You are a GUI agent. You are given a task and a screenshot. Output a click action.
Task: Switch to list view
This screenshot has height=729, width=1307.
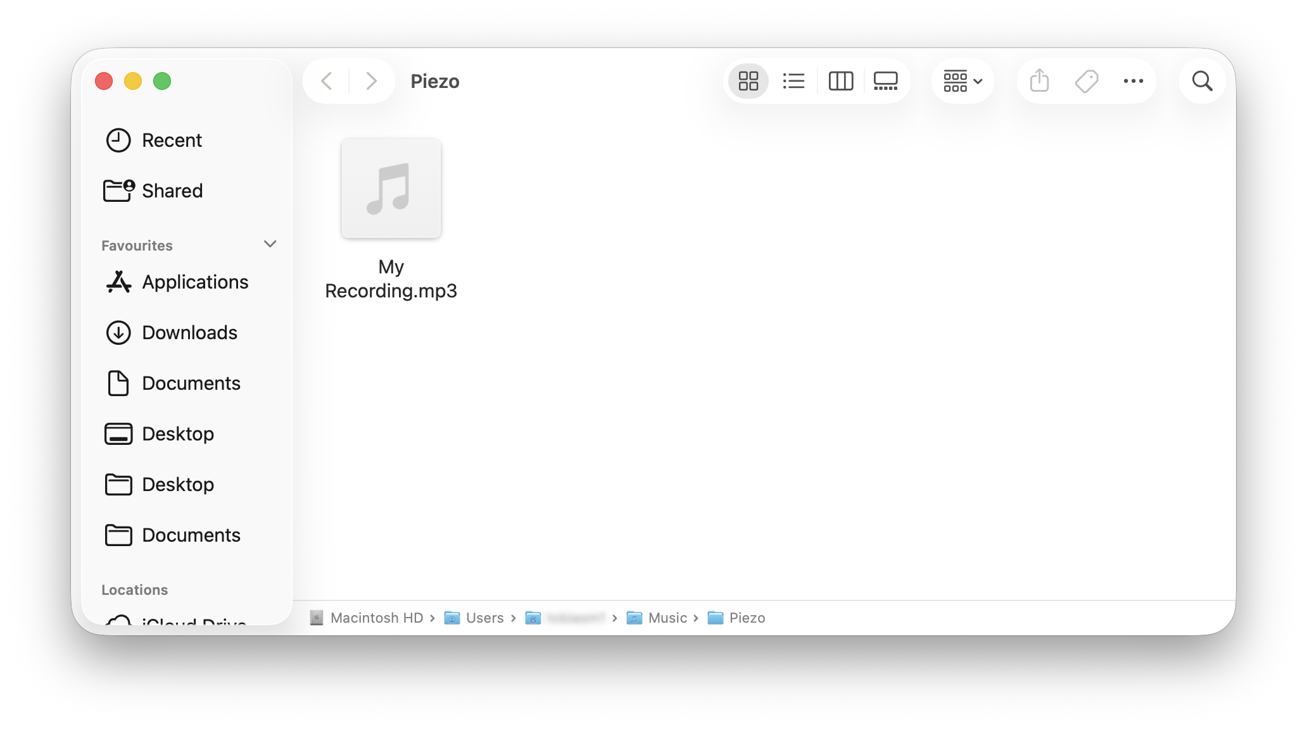[x=793, y=81]
